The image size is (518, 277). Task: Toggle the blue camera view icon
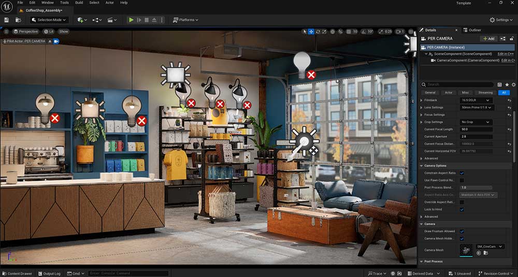tap(56, 41)
